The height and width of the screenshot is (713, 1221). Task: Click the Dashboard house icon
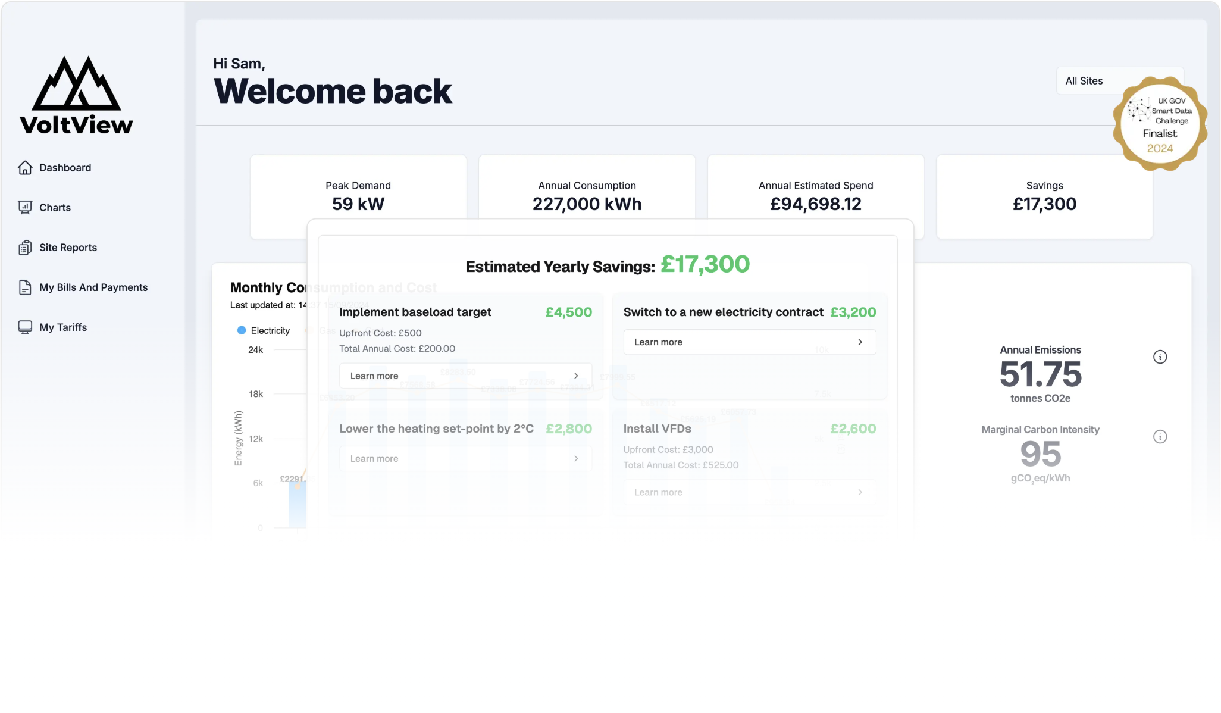click(x=25, y=168)
